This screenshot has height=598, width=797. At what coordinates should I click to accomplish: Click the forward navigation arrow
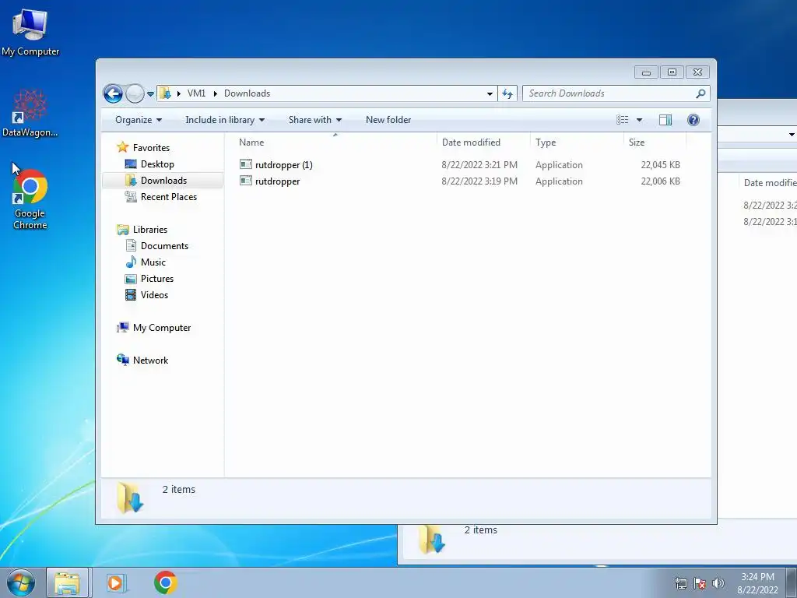pos(135,93)
